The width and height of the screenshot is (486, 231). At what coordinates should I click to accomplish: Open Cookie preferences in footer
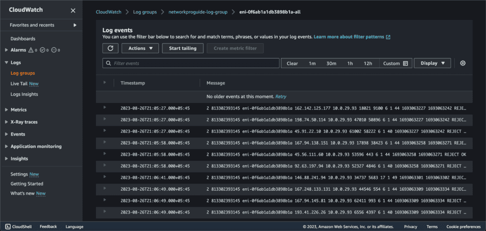point(463,227)
